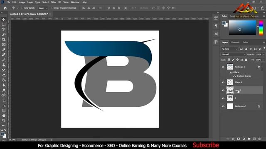Select the Eyedropper tool
Viewport: 266px width, 149px height.
pos(4,50)
